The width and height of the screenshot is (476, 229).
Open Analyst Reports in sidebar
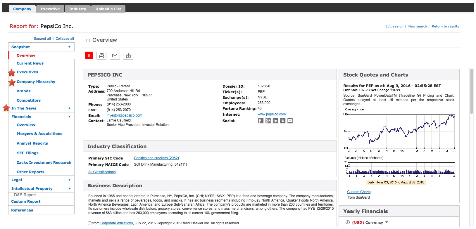click(32, 143)
